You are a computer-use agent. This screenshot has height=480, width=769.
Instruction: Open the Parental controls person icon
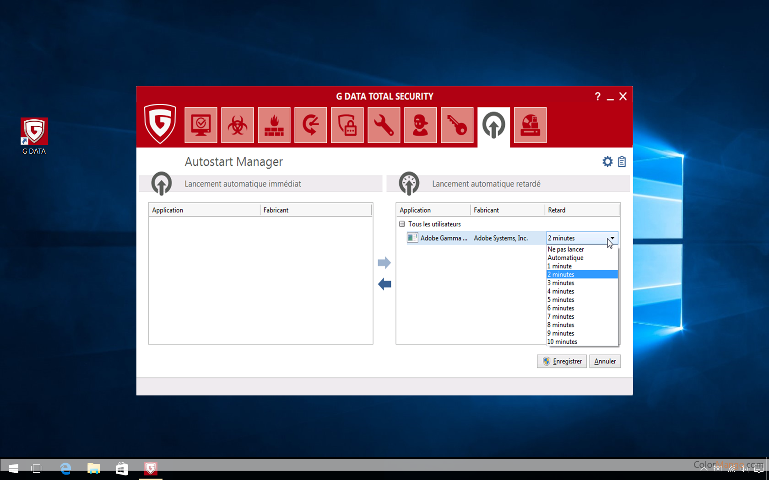coord(420,125)
